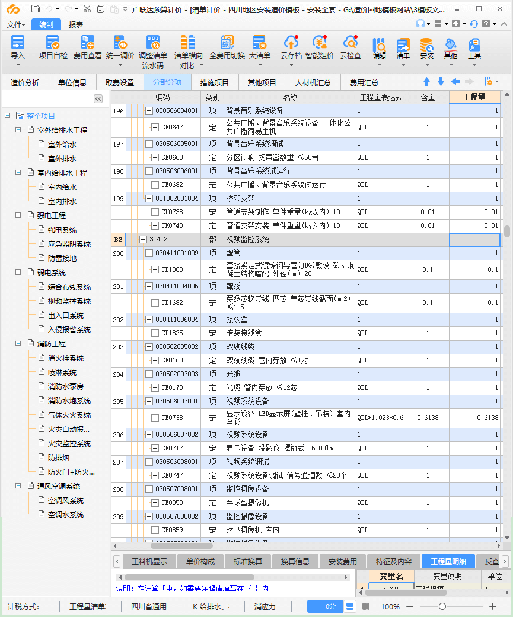The image size is (513, 617).
Task: Click 调整清单流水码 toolbar icon
Action: coord(152,43)
